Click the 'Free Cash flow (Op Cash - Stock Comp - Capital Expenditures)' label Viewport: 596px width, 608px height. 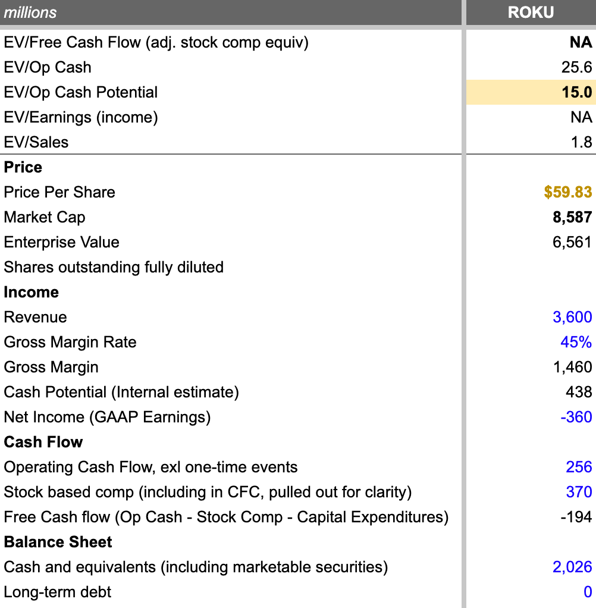(226, 517)
